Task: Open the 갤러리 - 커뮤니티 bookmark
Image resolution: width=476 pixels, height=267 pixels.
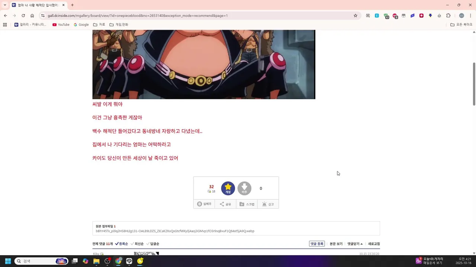Action: coord(30,24)
